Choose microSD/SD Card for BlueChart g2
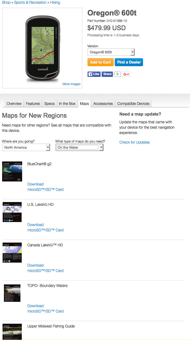 tap(45, 189)
